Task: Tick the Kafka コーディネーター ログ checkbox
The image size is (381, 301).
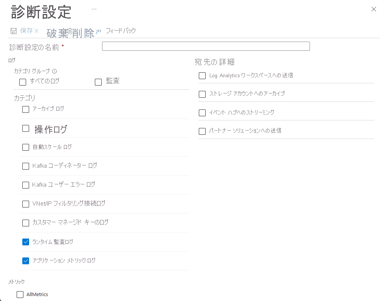Action: coord(26,166)
